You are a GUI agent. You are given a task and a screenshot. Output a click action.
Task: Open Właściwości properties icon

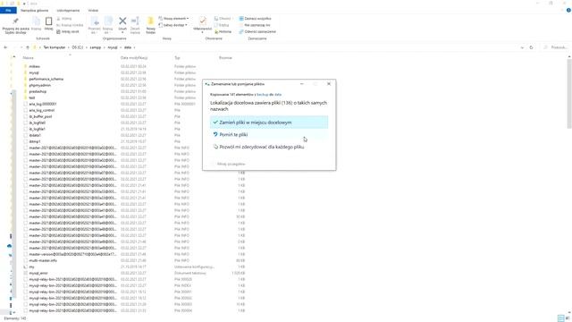pyautogui.click(x=203, y=21)
